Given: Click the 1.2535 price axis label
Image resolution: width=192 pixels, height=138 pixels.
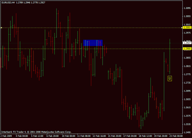Looking at the screenshot, I should pos(187,124).
